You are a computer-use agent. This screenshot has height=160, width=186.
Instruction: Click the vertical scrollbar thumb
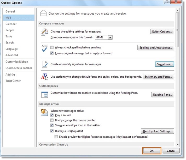coord(177,30)
